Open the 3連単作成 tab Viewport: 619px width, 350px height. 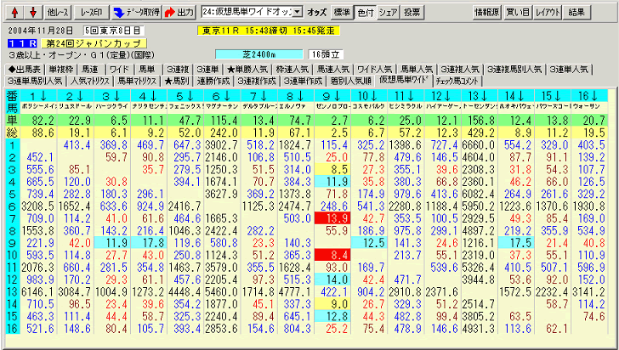tap(304, 82)
